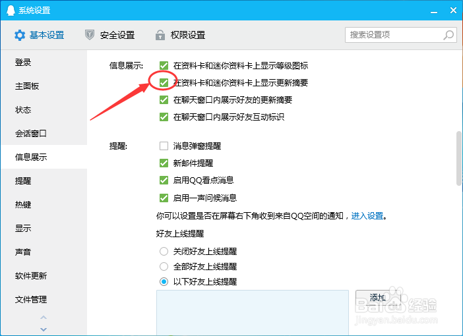This screenshot has width=463, height=336.
Task: Uncheck 启用QQ看点消息
Action: (164, 180)
